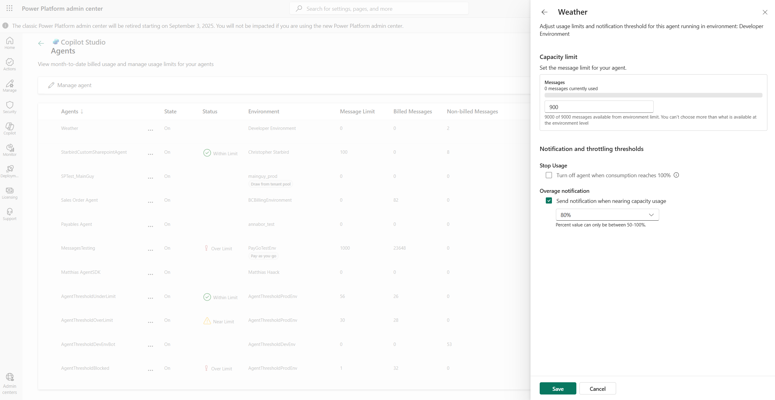This screenshot has height=400, width=775.
Task: Open the Security shield icon
Action: (9, 107)
